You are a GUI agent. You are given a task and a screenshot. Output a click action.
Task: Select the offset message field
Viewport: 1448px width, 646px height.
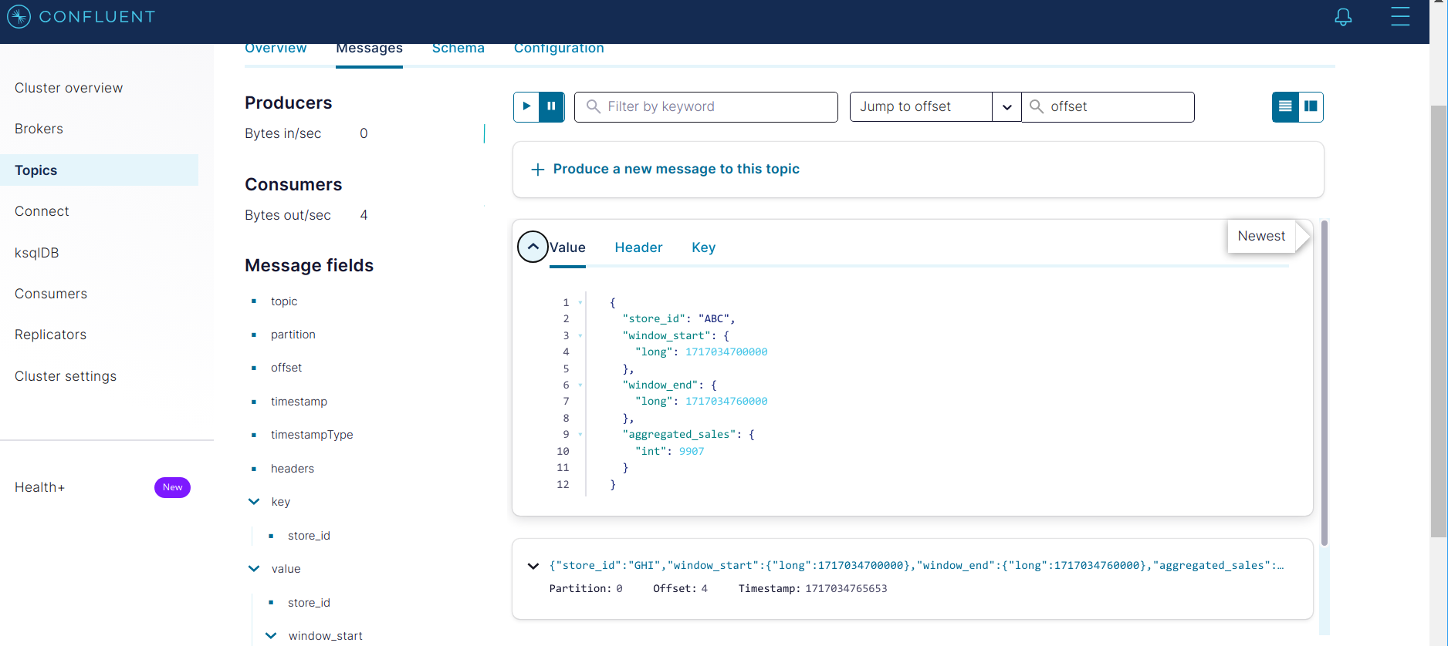pos(286,368)
